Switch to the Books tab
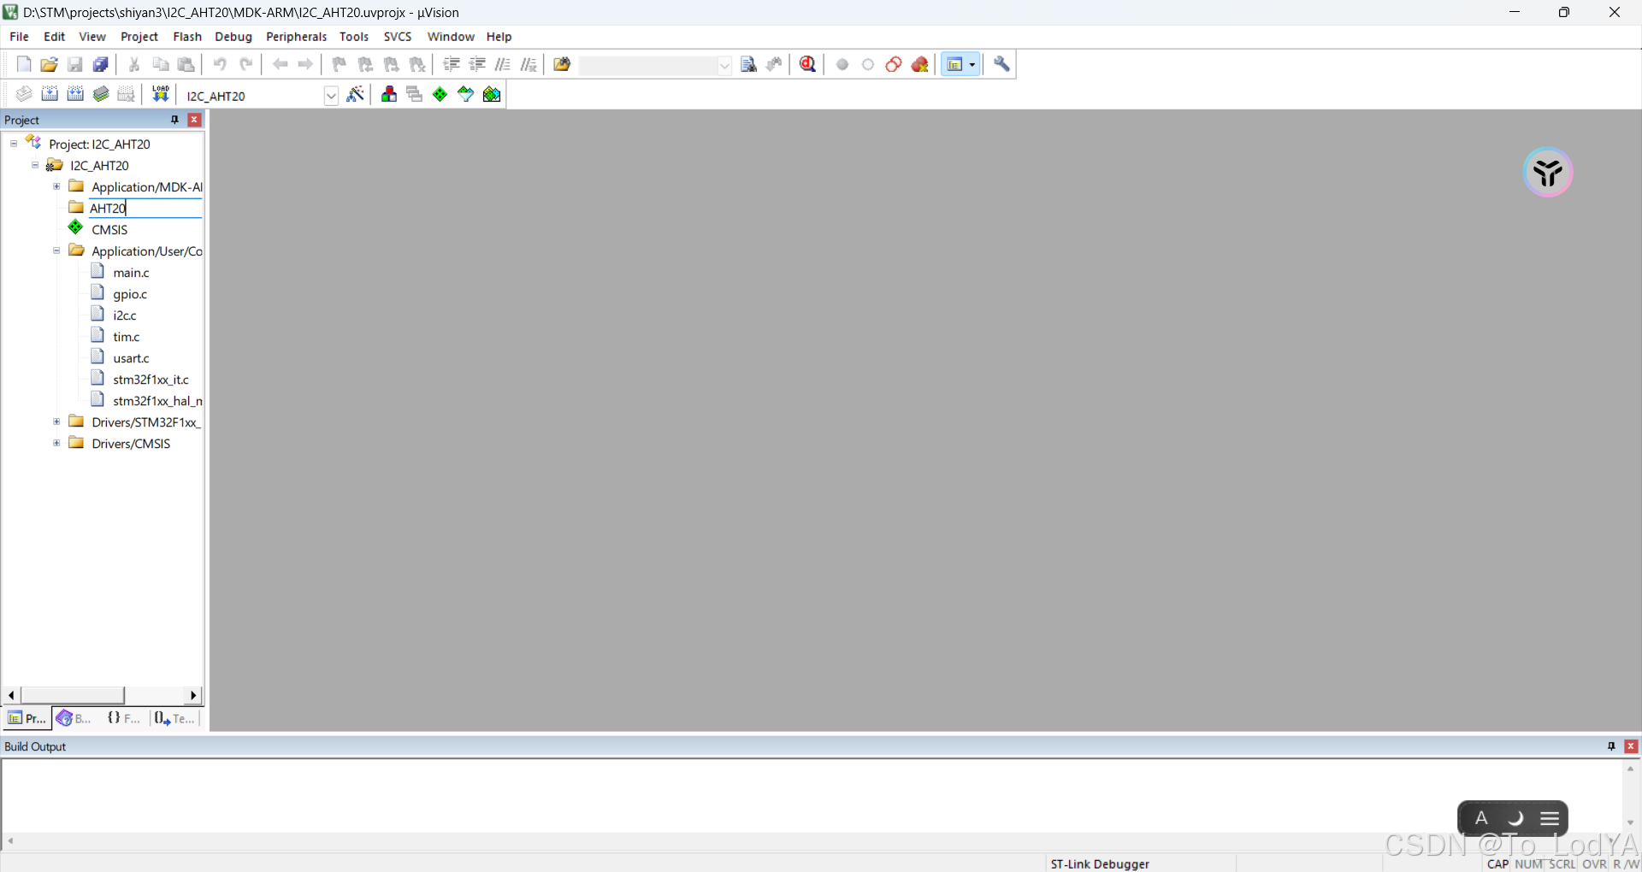This screenshot has width=1642, height=872. [74, 718]
